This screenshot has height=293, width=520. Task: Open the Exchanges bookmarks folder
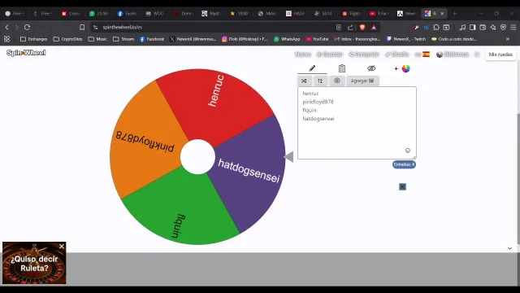tap(34, 39)
